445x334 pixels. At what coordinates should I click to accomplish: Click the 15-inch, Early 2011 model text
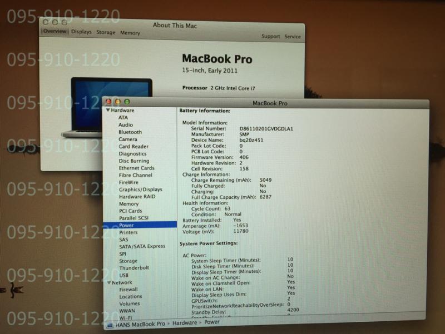click(210, 71)
